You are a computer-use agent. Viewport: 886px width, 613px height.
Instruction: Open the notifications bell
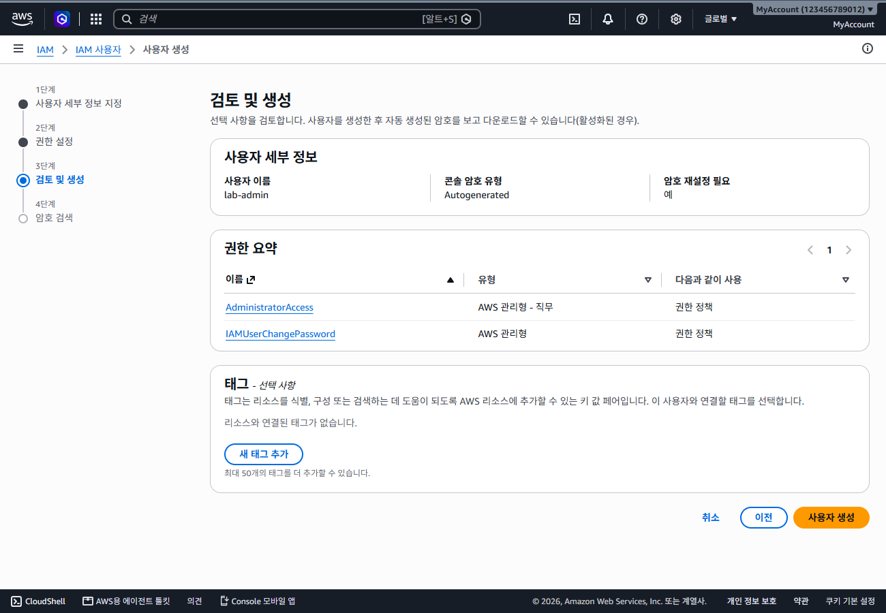[608, 19]
